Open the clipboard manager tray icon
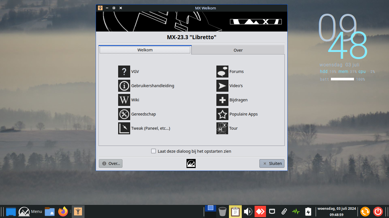The width and height of the screenshot is (389, 218). [x=235, y=211]
